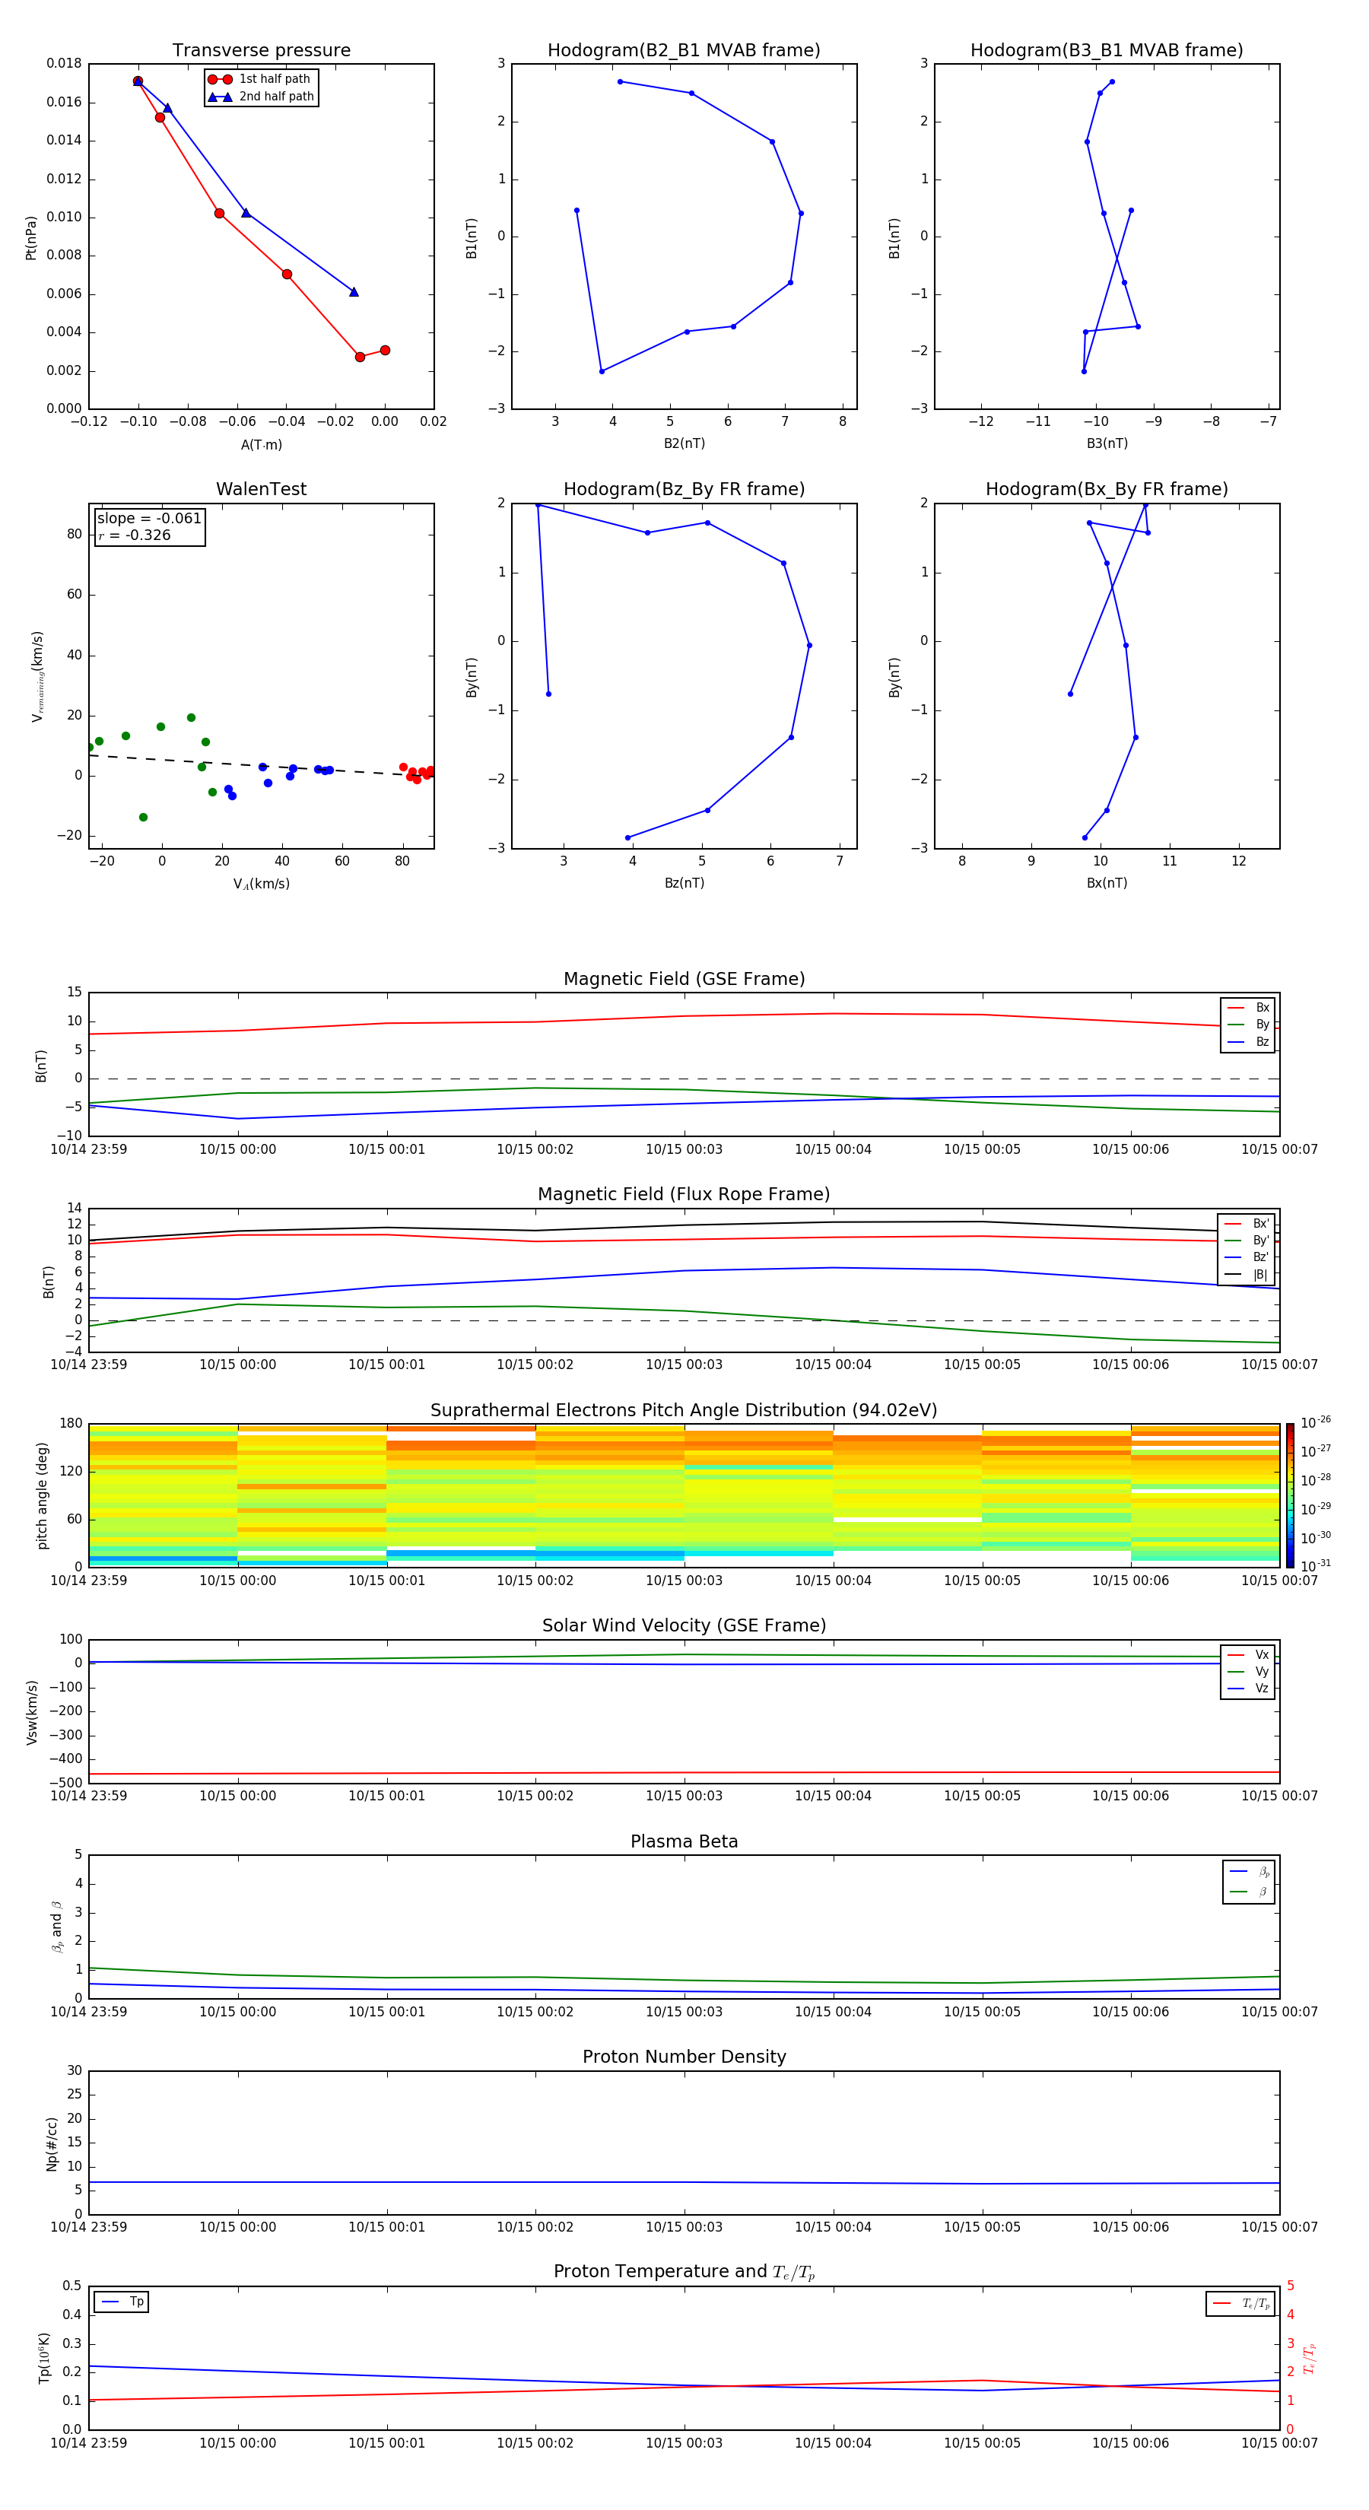This screenshot has width=1369, height=2510.
Task: Click the "Bx(nT)" x-axis label
Action: click(1107, 883)
